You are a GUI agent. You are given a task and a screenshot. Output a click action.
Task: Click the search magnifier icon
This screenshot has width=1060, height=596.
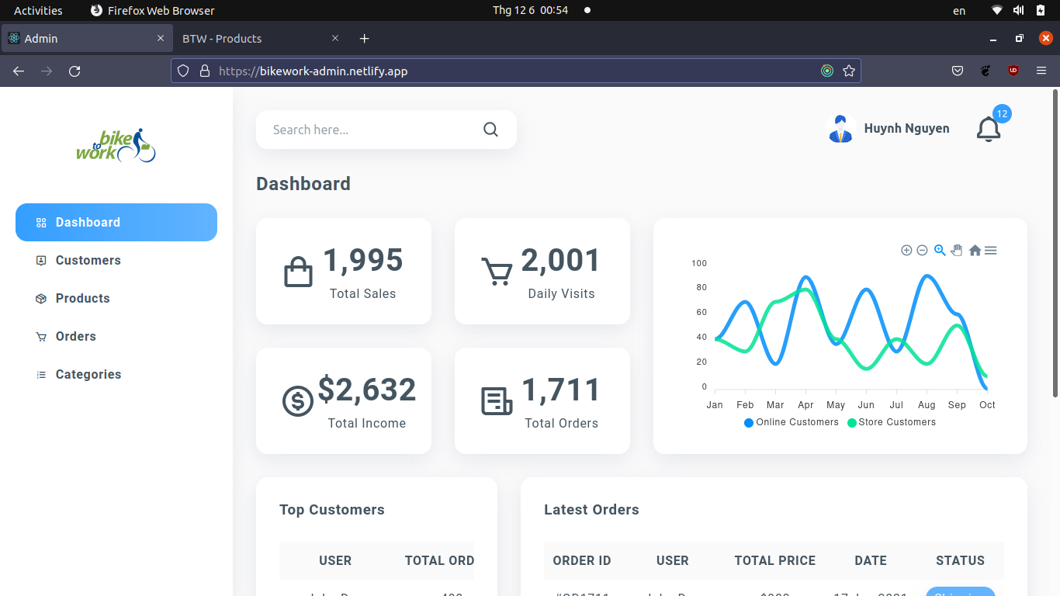pos(490,129)
